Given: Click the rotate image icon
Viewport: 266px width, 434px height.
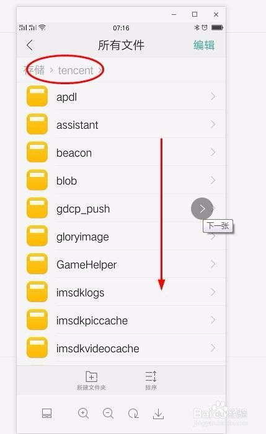Looking at the screenshot, I should [133, 413].
